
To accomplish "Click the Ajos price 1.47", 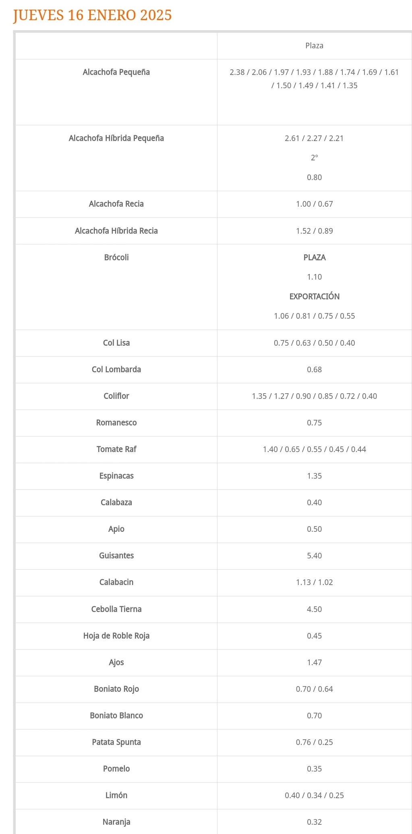I will point(314,662).
